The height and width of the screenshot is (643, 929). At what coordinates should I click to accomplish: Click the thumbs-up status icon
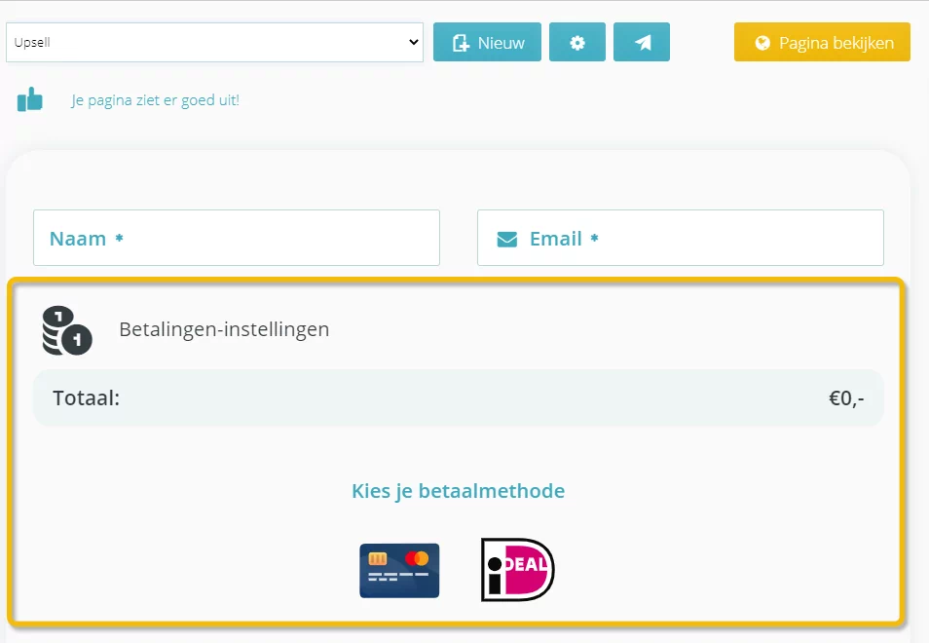[29, 99]
